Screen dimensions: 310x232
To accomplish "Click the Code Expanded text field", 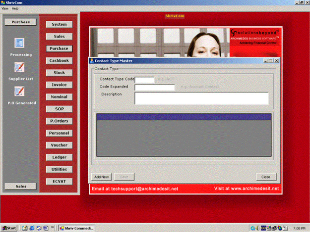I will [155, 88].
